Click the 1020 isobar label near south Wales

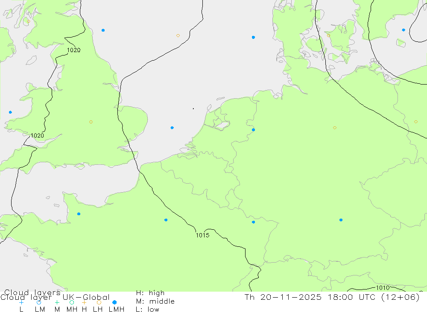(x=37, y=135)
